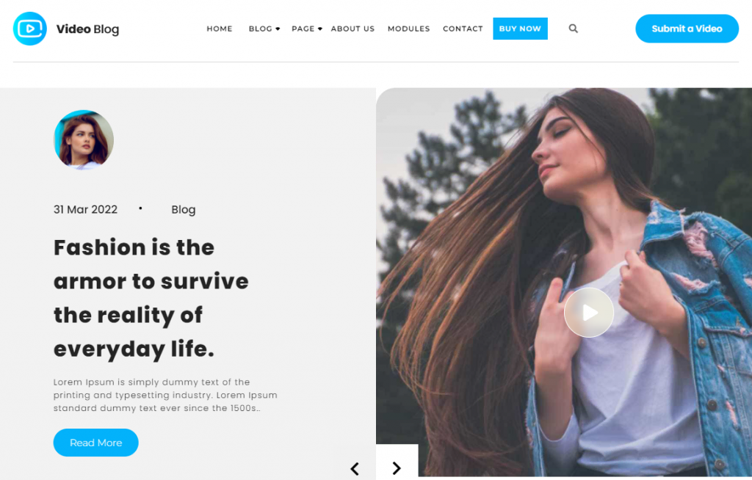Open the Fashion is the armor headline
Image resolution: width=752 pixels, height=480 pixels.
151,298
